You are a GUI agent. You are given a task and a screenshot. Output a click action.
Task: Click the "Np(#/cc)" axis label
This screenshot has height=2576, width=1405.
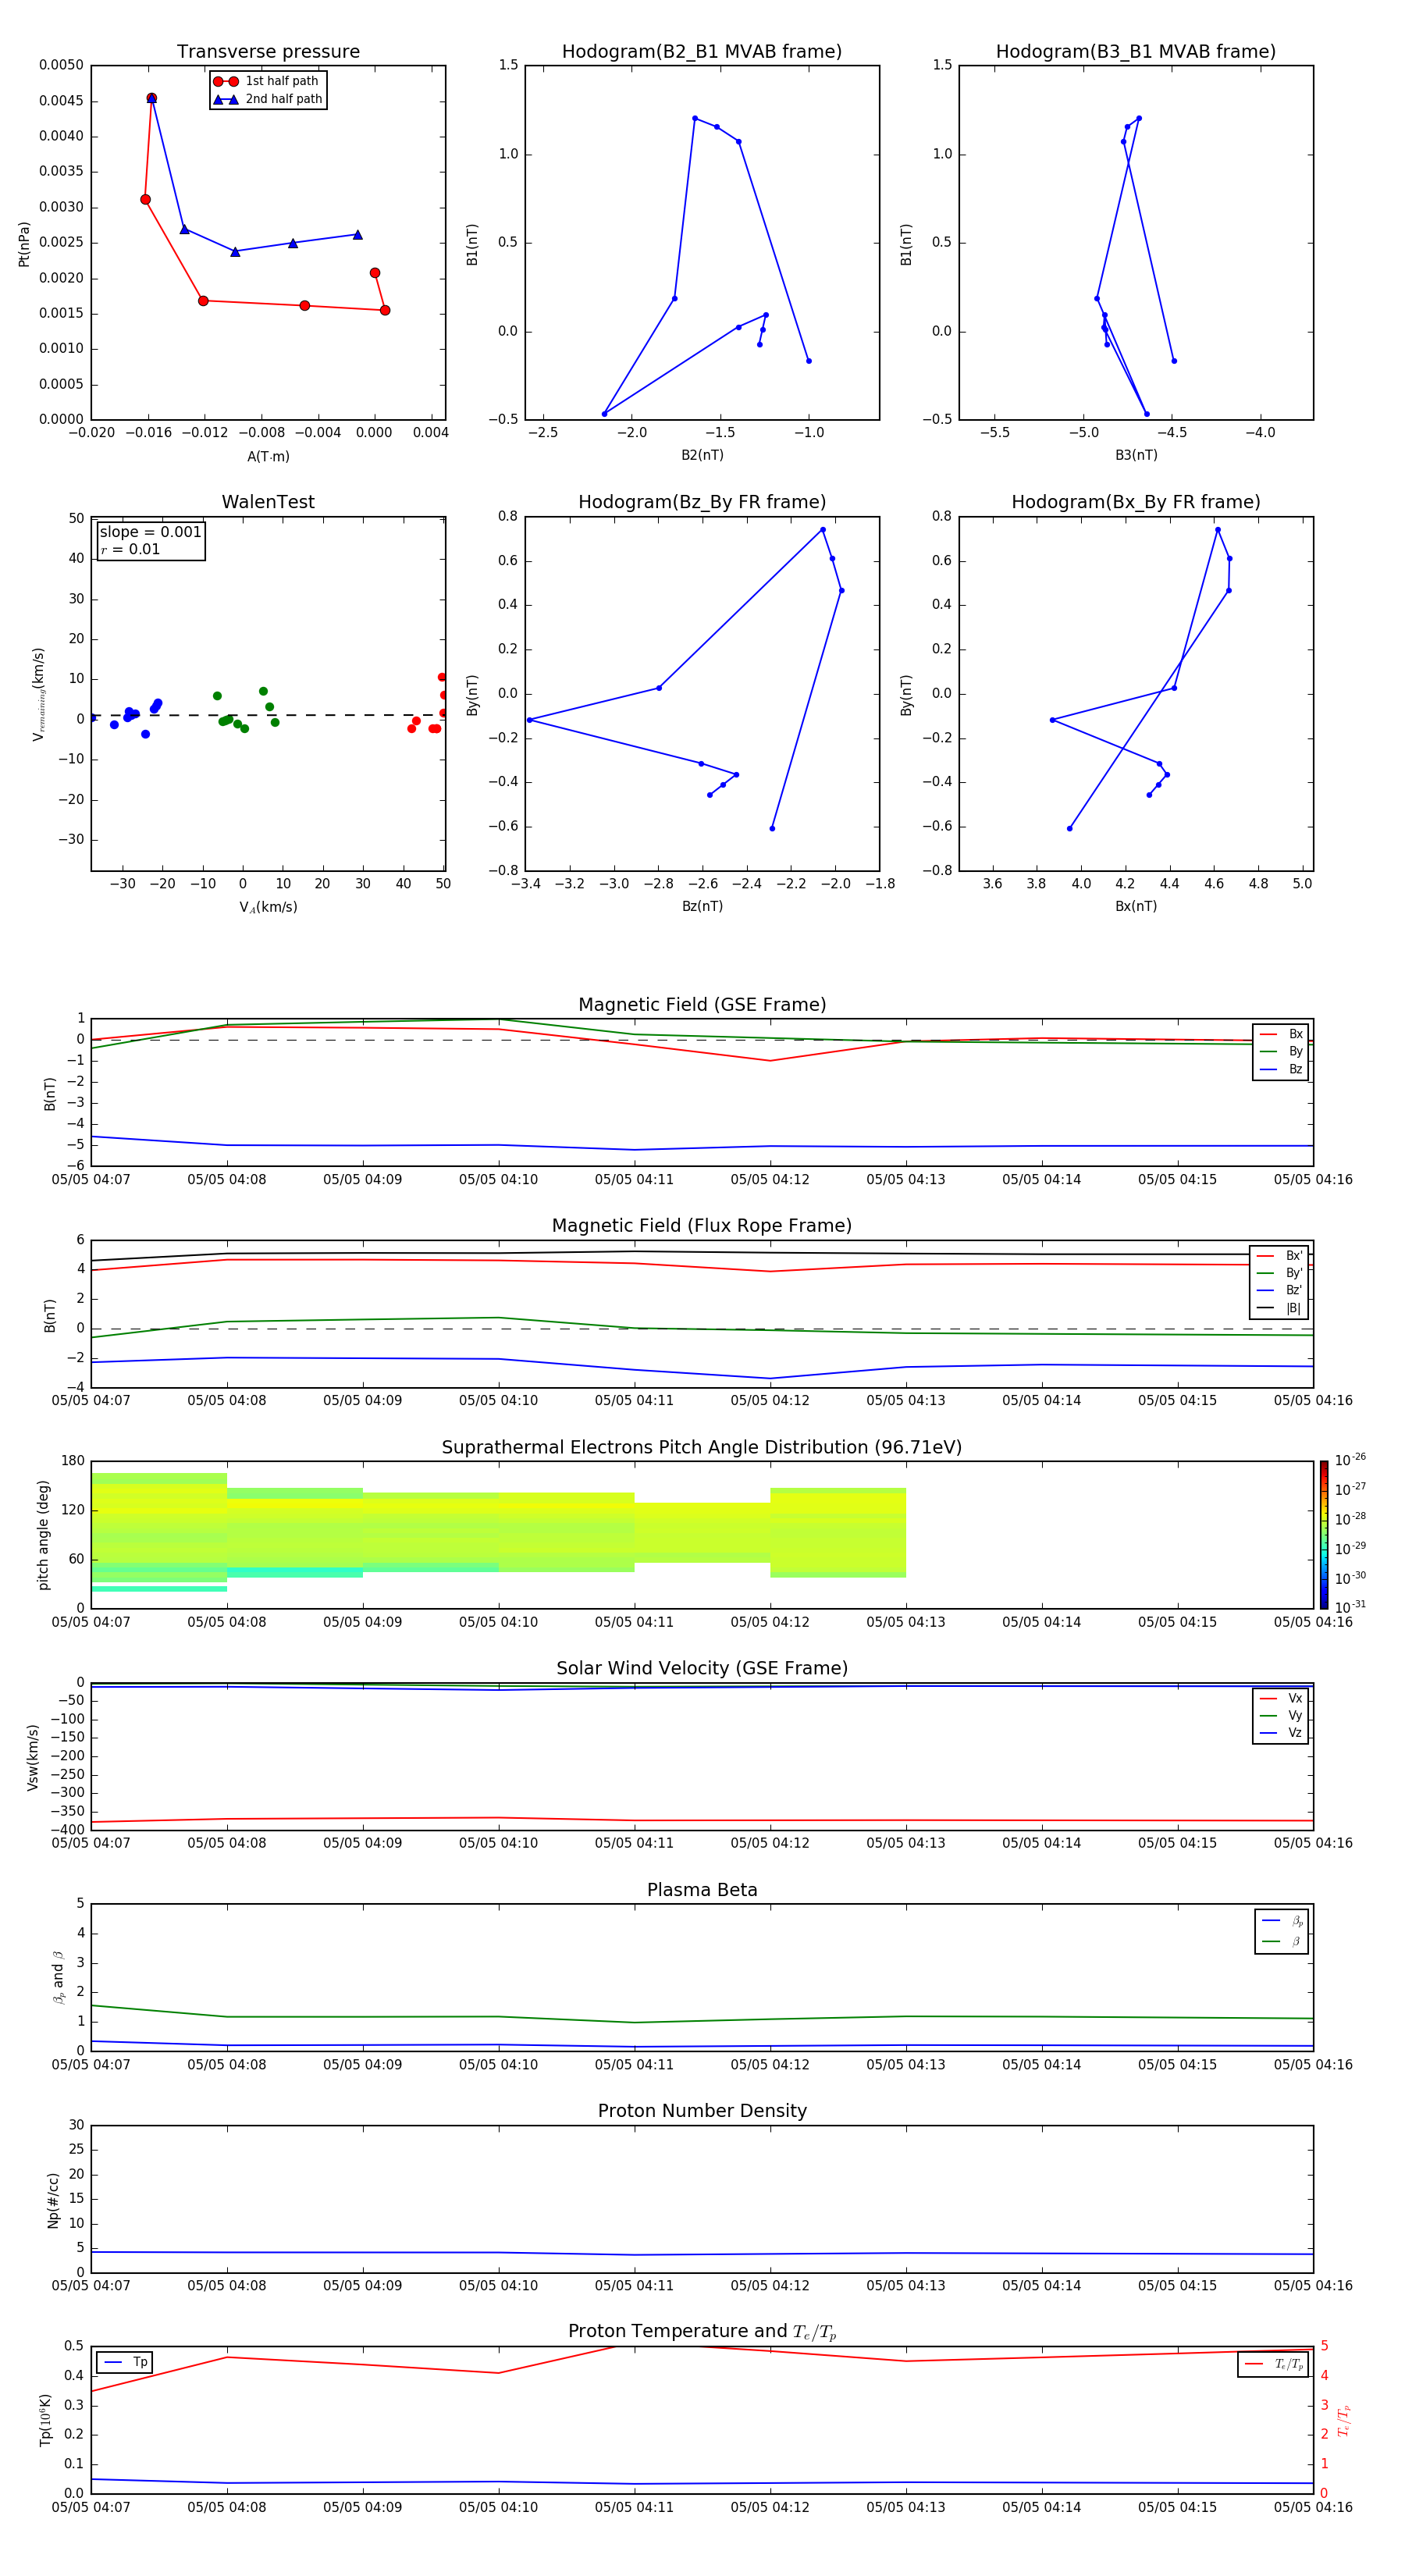point(53,2200)
